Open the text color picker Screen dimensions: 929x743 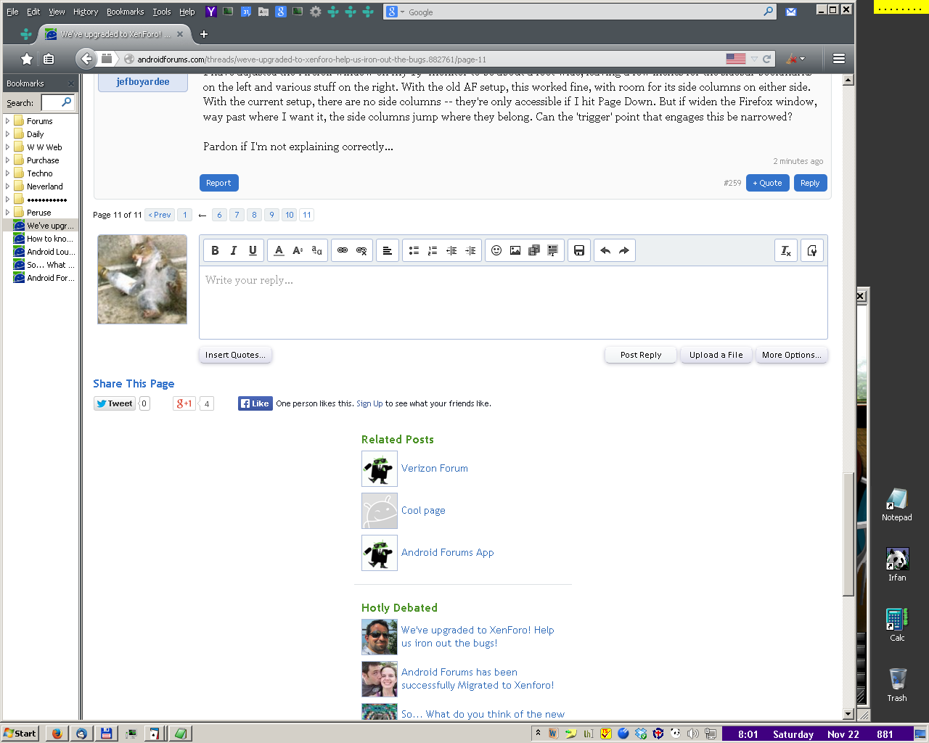[279, 250]
